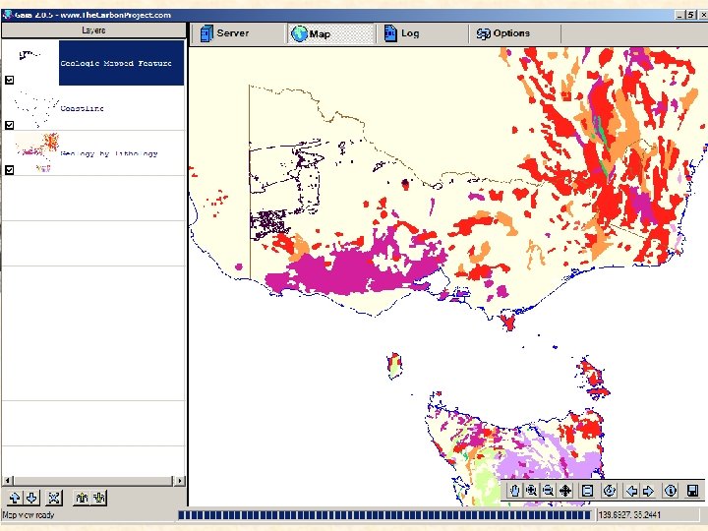Viewport: 708px width, 531px height.
Task: Toggle Geologic Mapped Feature layer checkbox
Action: [x=9, y=80]
